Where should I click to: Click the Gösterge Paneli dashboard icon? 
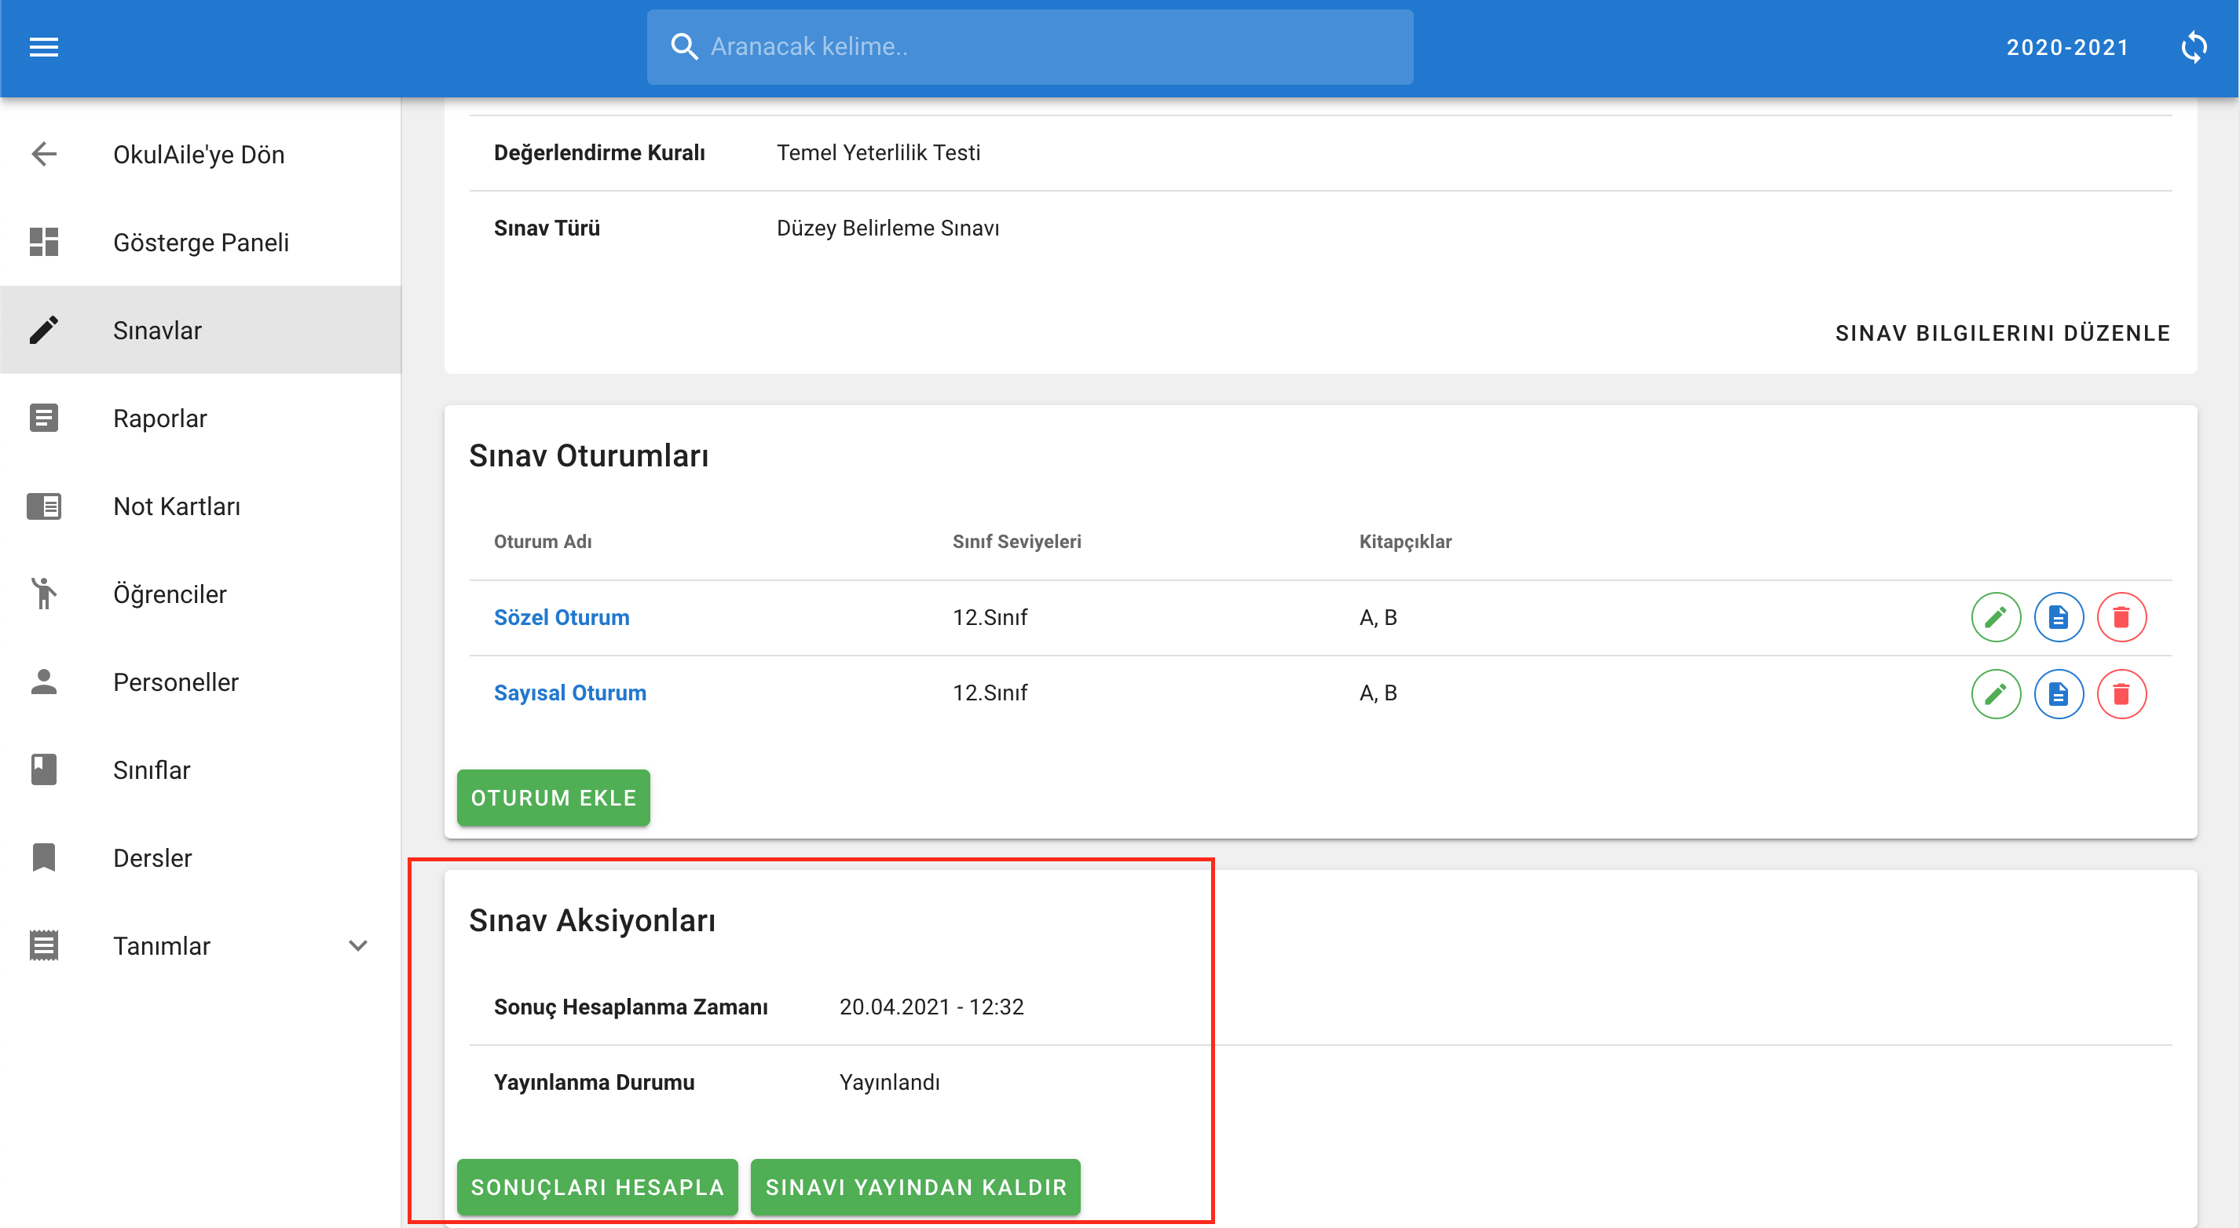[43, 243]
